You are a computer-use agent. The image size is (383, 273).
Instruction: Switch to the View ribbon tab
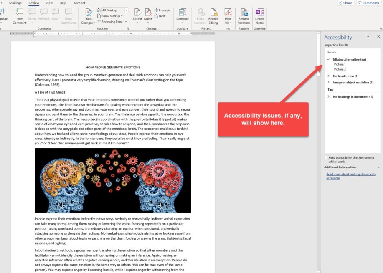[49, 2]
